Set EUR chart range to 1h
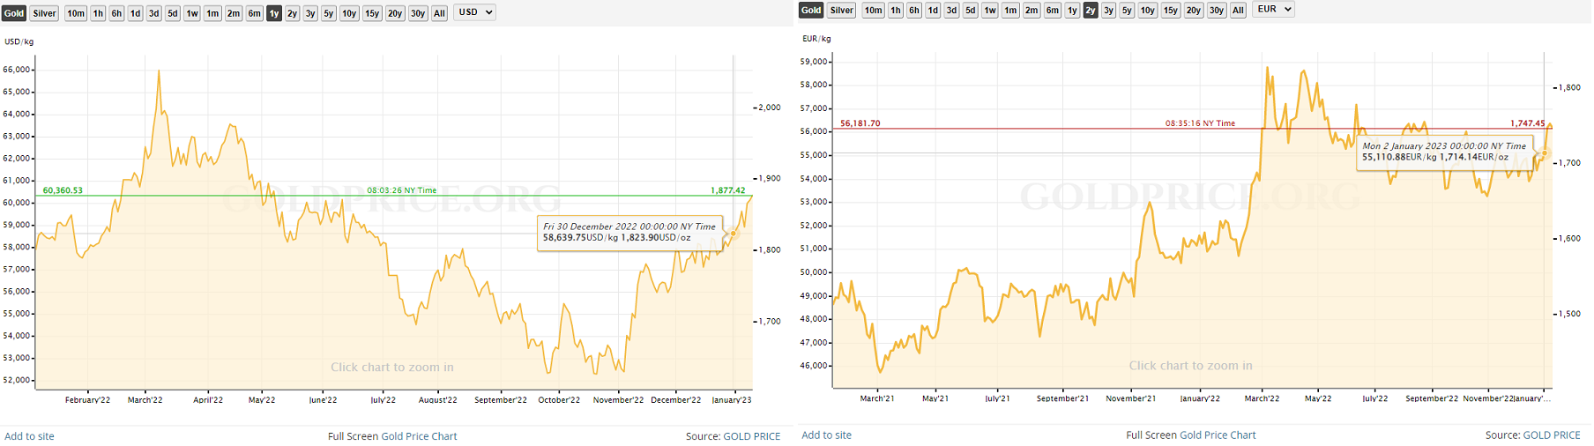Screen dimensions: 1594x446 point(896,10)
